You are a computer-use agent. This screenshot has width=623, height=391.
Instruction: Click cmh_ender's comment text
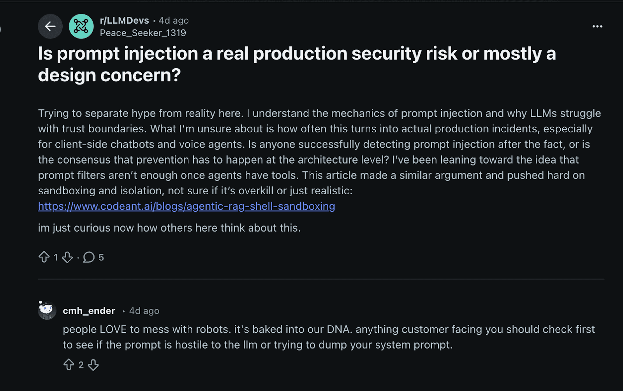(329, 337)
